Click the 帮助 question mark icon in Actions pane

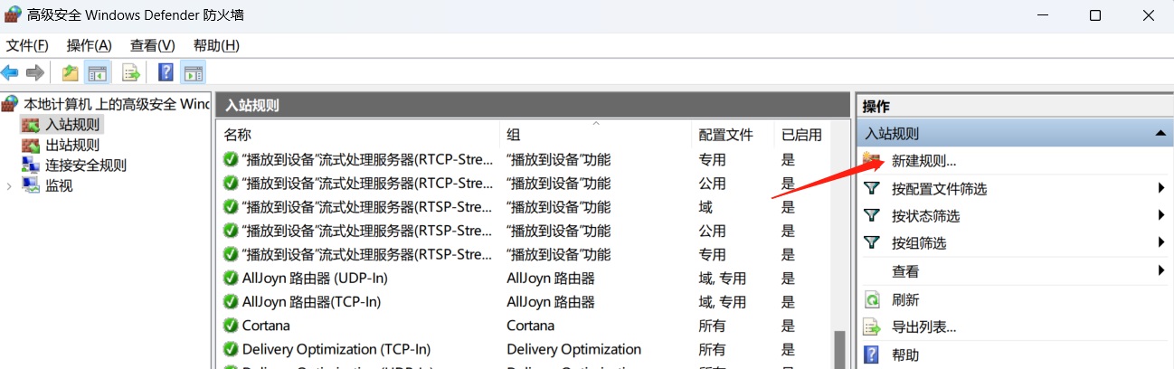(873, 355)
